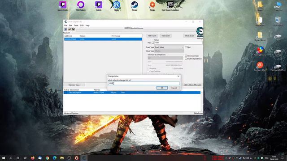The width and height of the screenshot is (287, 161).
Task: Click the scan Value input field
Action: [178, 43]
